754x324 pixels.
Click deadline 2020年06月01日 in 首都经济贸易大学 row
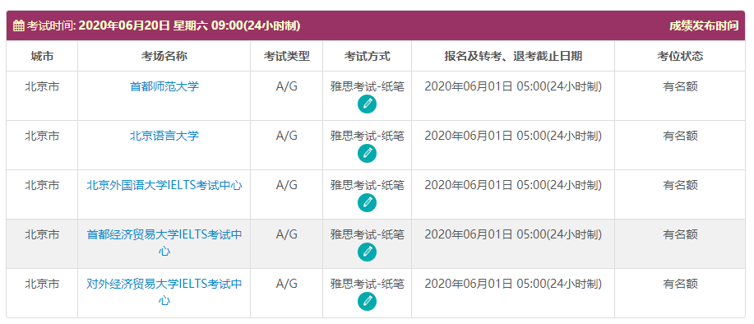click(513, 234)
